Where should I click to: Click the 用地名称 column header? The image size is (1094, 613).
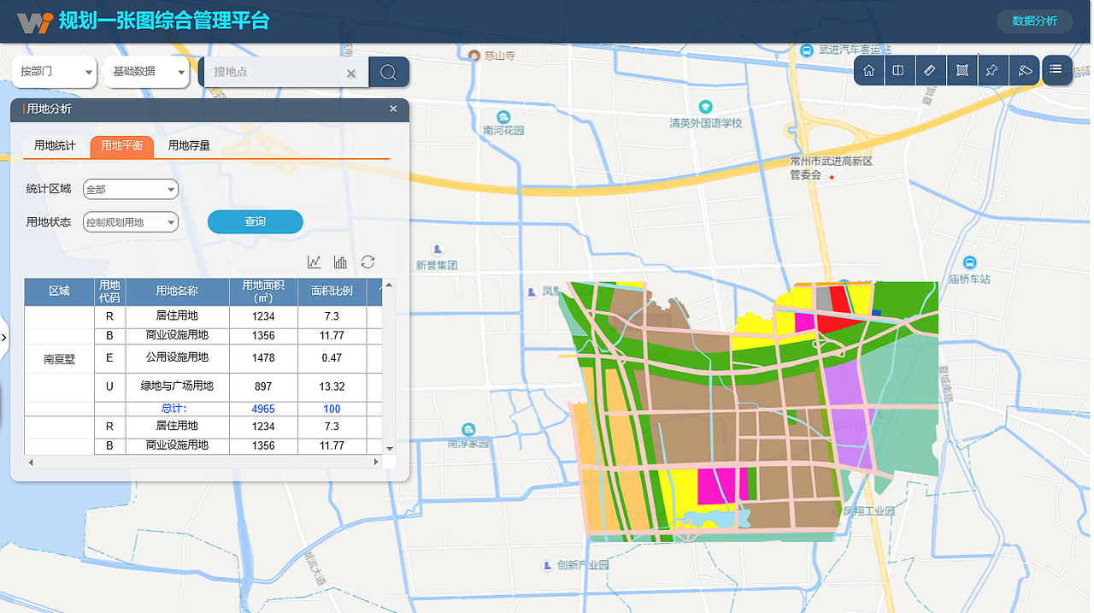(177, 292)
